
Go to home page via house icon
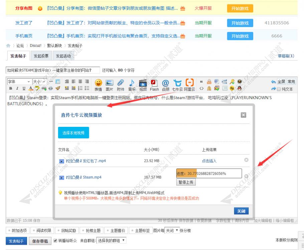coord(8,46)
